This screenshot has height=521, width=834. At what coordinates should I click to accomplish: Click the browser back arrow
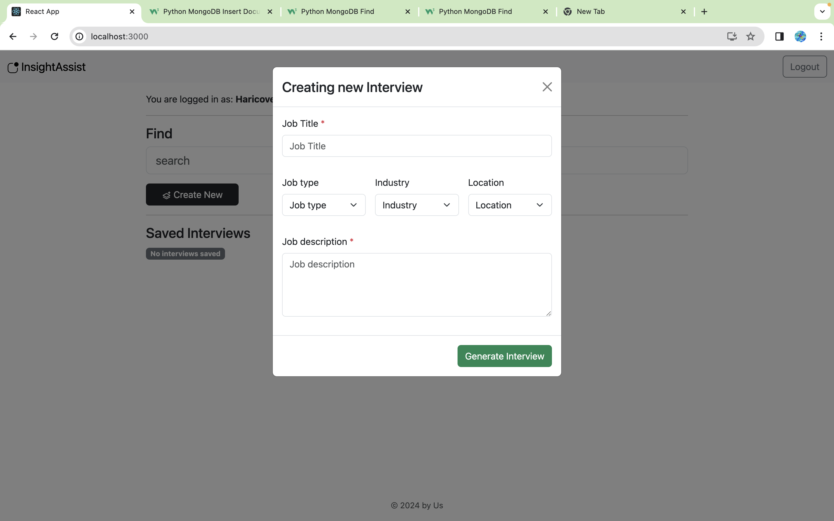[13, 36]
